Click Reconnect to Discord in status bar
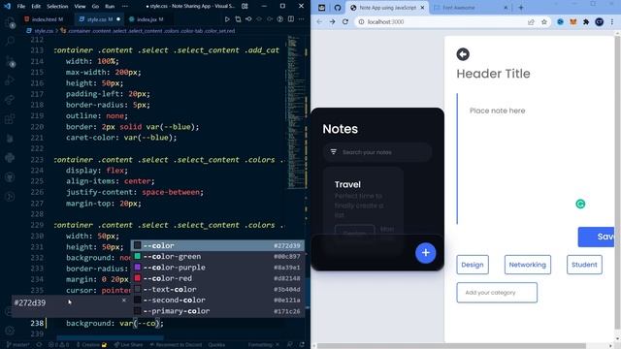Screen dimensions: 621x349 (x=176, y=345)
